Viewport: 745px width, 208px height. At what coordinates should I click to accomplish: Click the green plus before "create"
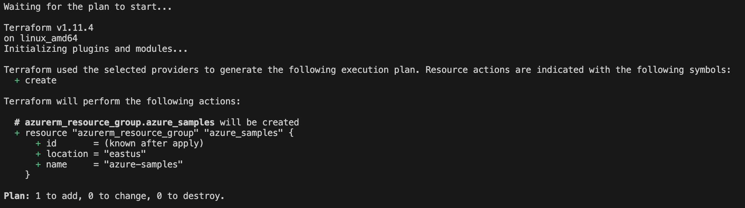pyautogui.click(x=17, y=81)
